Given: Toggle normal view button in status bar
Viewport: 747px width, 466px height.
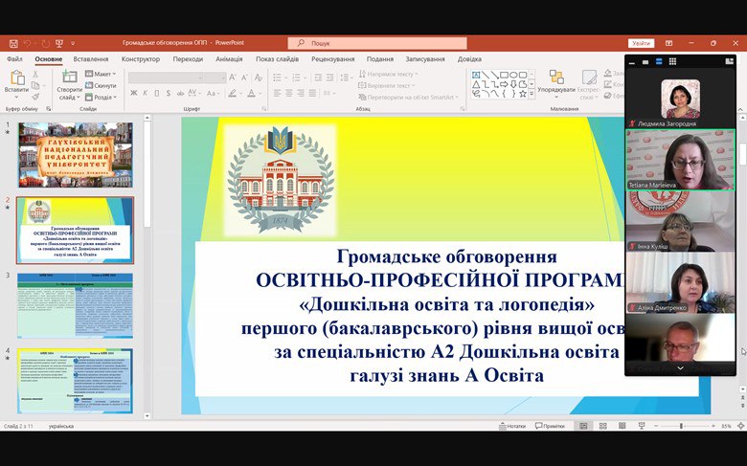Looking at the screenshot, I should [582, 426].
